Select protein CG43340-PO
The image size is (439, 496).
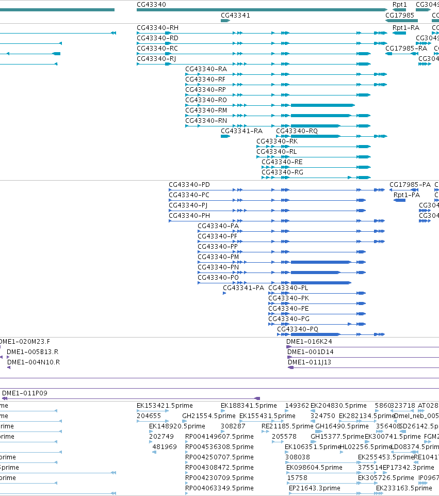[x=218, y=278]
